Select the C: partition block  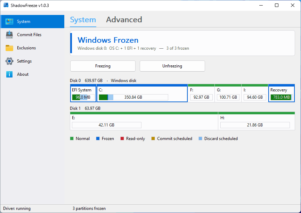tap(142, 93)
